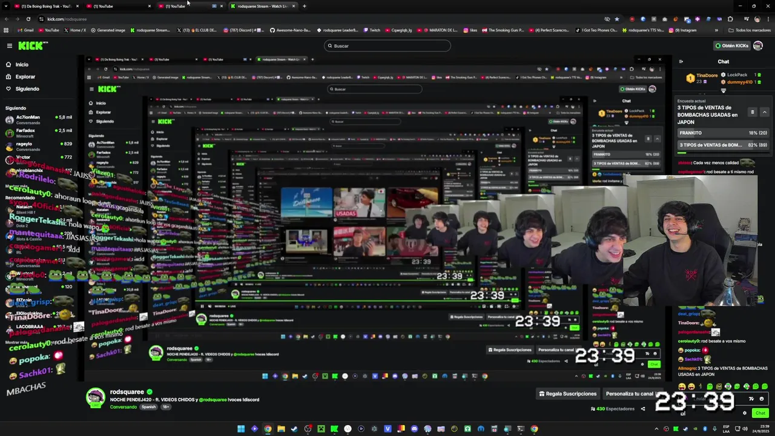Vote for 3 TIPOS DE VENTAS poll option
Screen dimensions: 775x436
coord(723,145)
